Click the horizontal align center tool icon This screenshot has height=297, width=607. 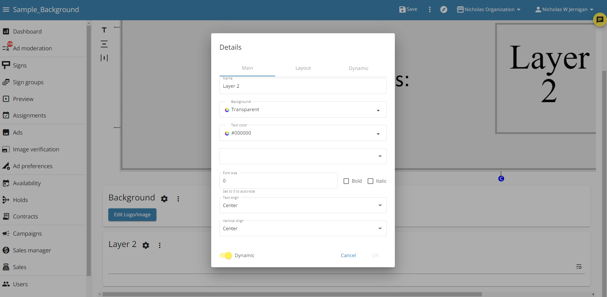[104, 44]
